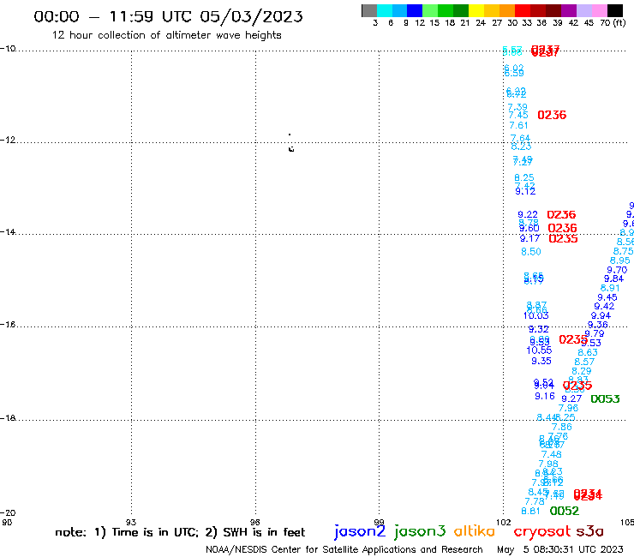The width and height of the screenshot is (634, 557).
Task: Click the wave height value 9.45
Action: pyautogui.click(x=607, y=297)
